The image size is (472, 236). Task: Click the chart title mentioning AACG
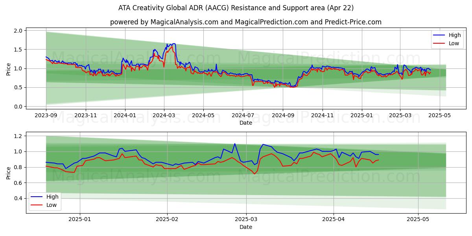[x=236, y=8]
